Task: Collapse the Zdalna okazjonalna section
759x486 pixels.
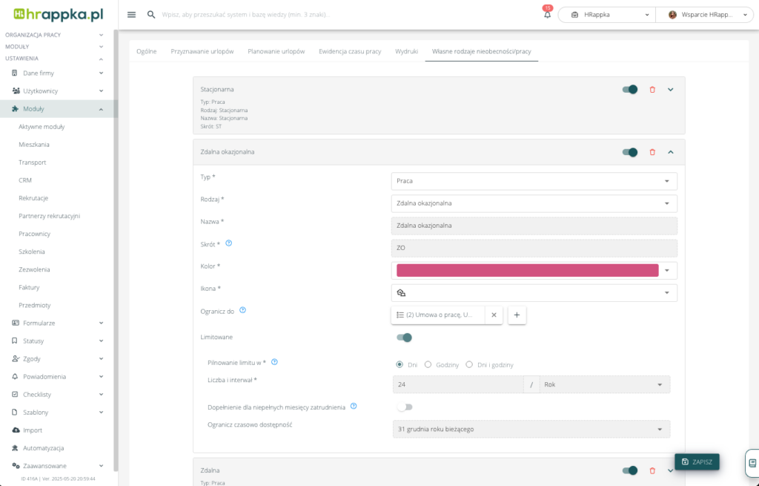Action: [x=670, y=152]
